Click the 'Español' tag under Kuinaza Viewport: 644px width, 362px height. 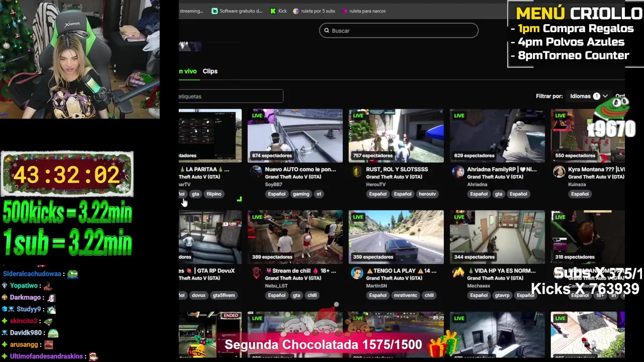[x=579, y=194]
